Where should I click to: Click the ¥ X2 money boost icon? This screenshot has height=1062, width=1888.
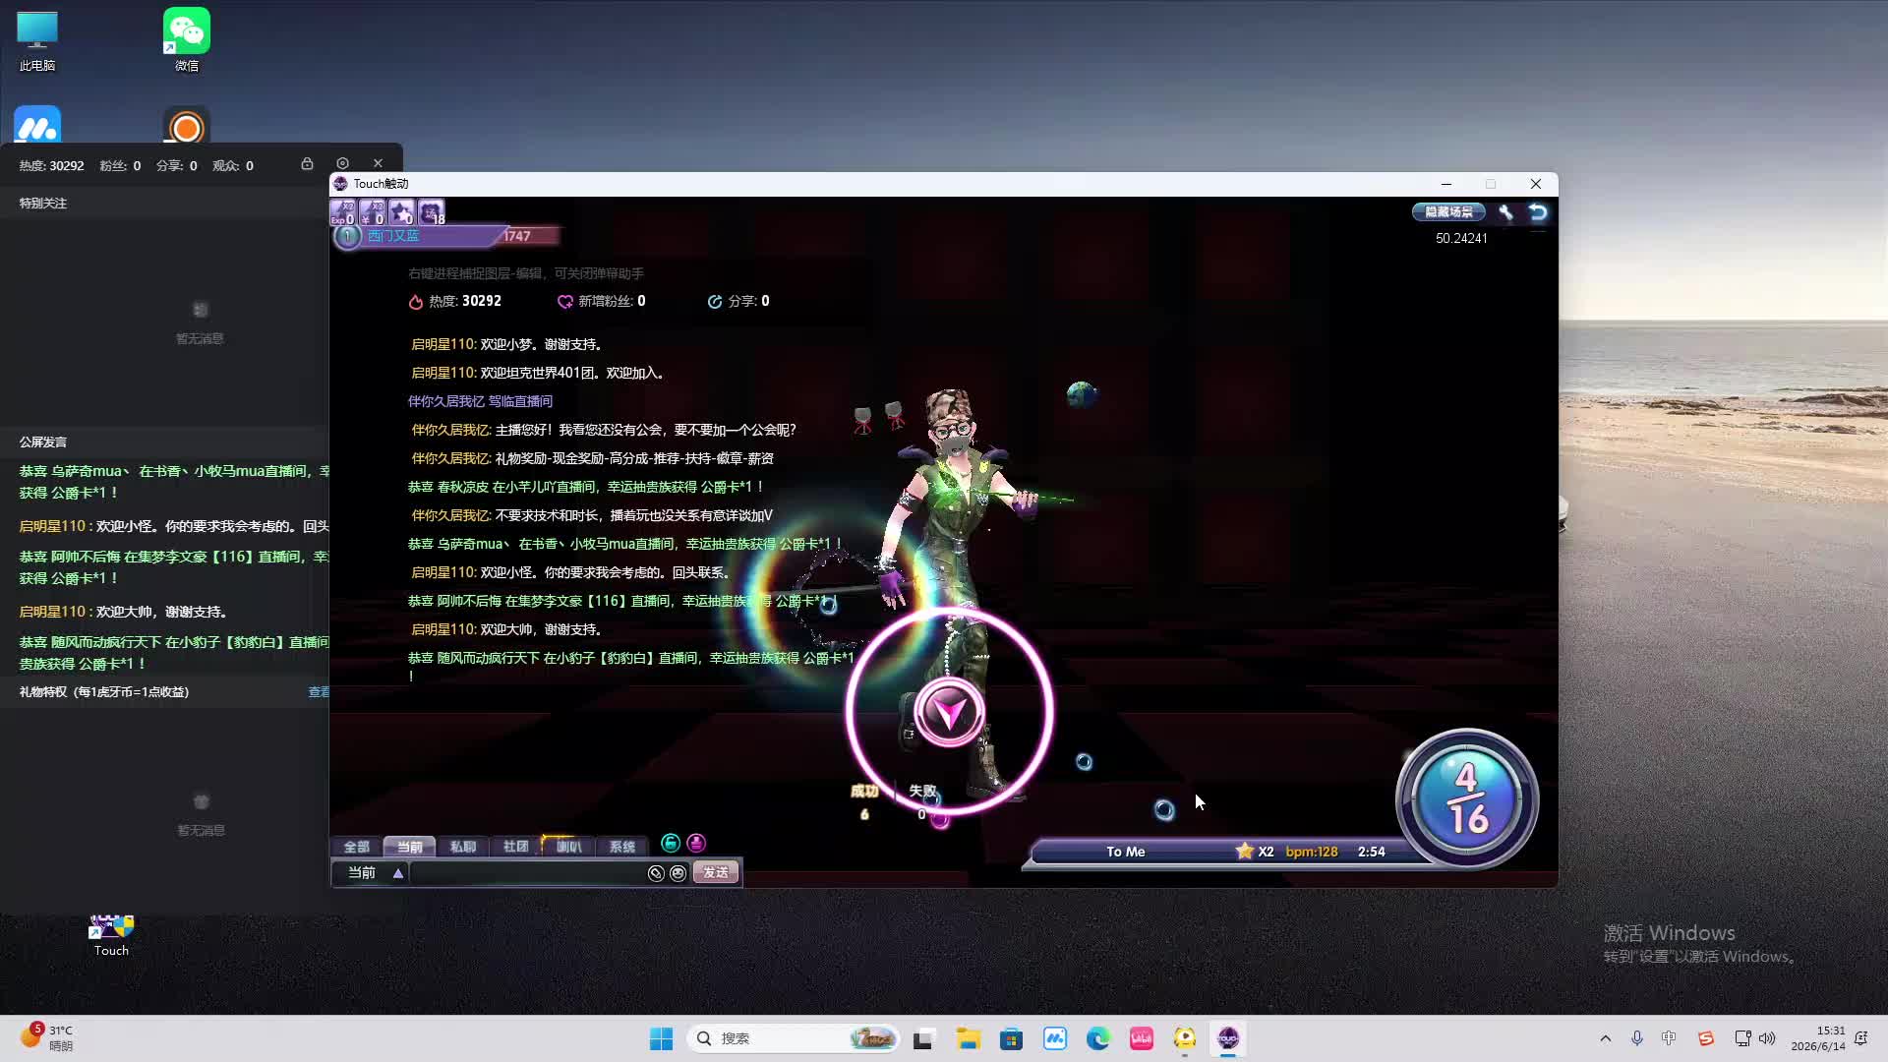coord(372,212)
